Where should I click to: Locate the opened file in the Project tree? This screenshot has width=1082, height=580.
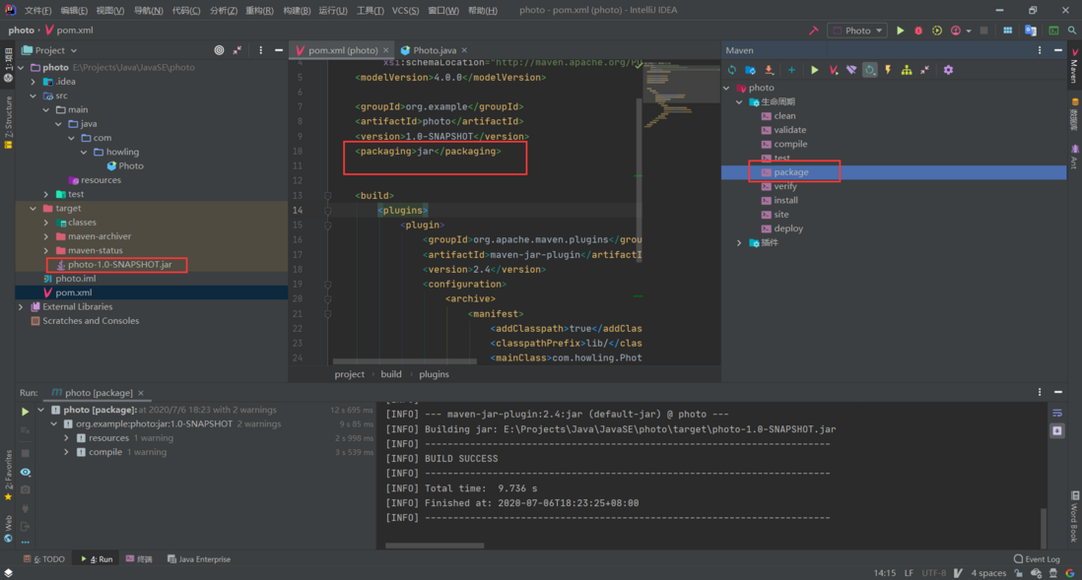219,50
